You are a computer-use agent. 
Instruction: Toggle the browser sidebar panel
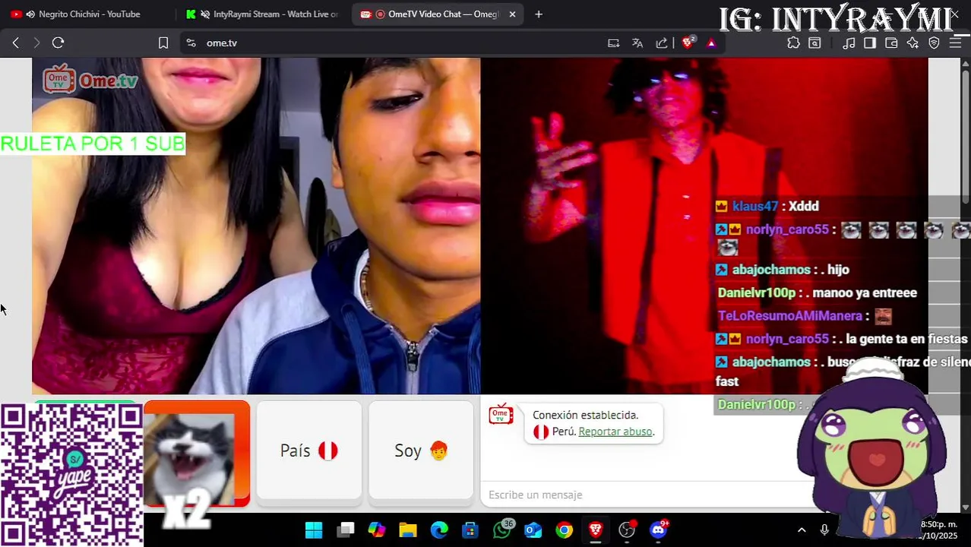pyautogui.click(x=870, y=43)
